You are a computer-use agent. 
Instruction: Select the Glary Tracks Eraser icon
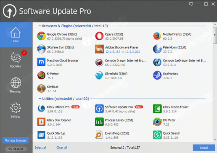[x=157, y=109]
